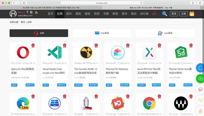Reload the page with the refresh icon
Screen dimensions: 204x116
click(141, 3)
